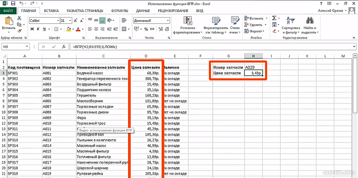This screenshot has width=358, height=178.
Task: Click the Clear eraser icon
Action: click(x=274, y=31)
